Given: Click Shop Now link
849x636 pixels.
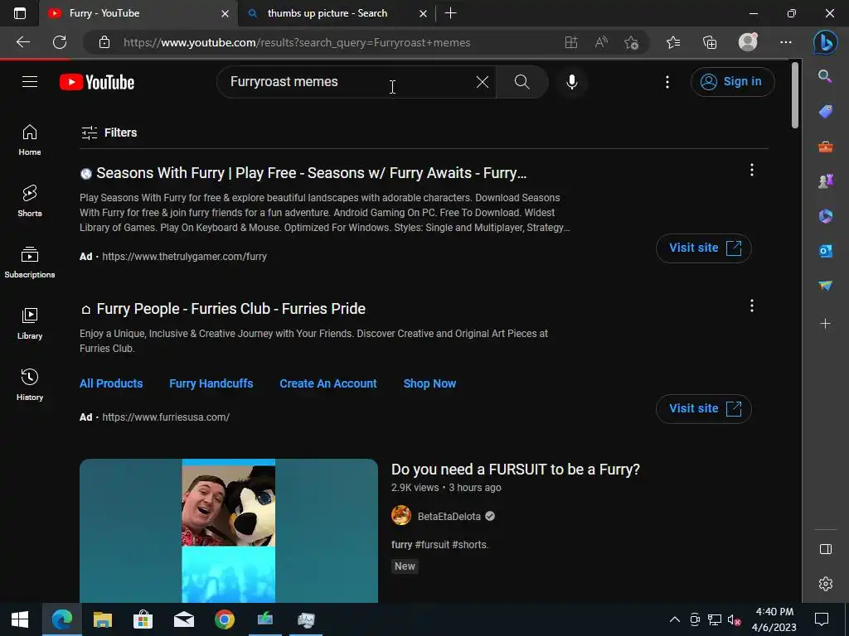Looking at the screenshot, I should [x=429, y=383].
